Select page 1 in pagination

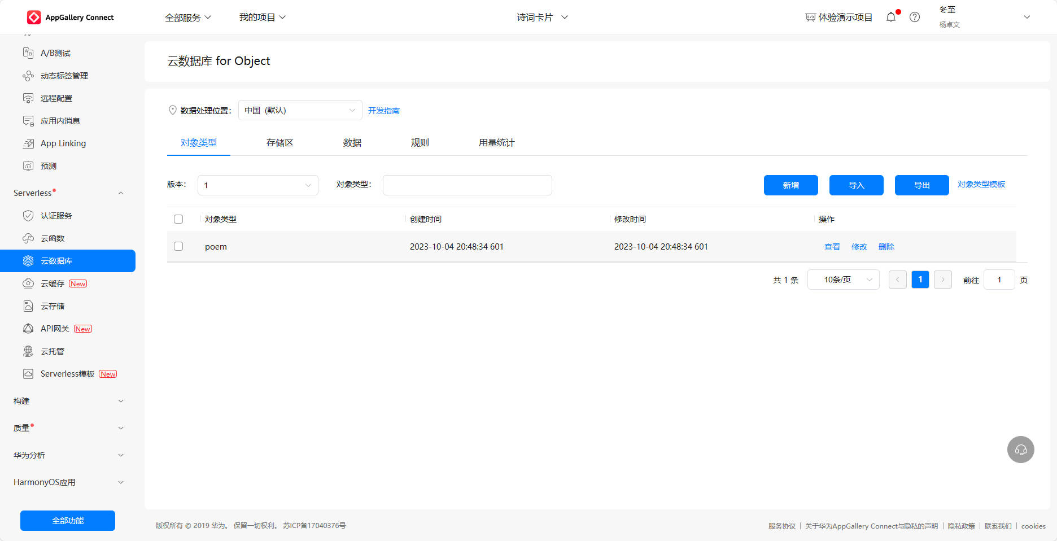pyautogui.click(x=920, y=280)
